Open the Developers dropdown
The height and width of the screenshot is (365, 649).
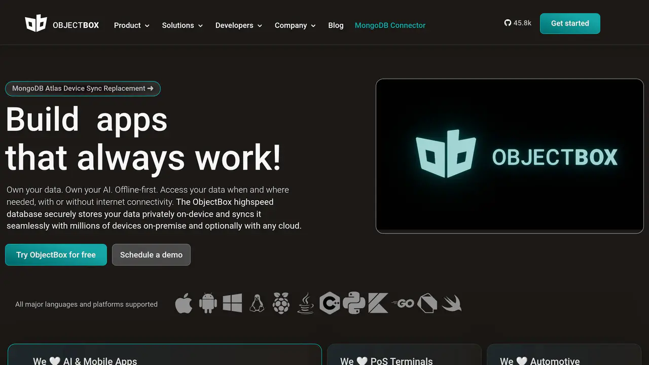pyautogui.click(x=239, y=25)
